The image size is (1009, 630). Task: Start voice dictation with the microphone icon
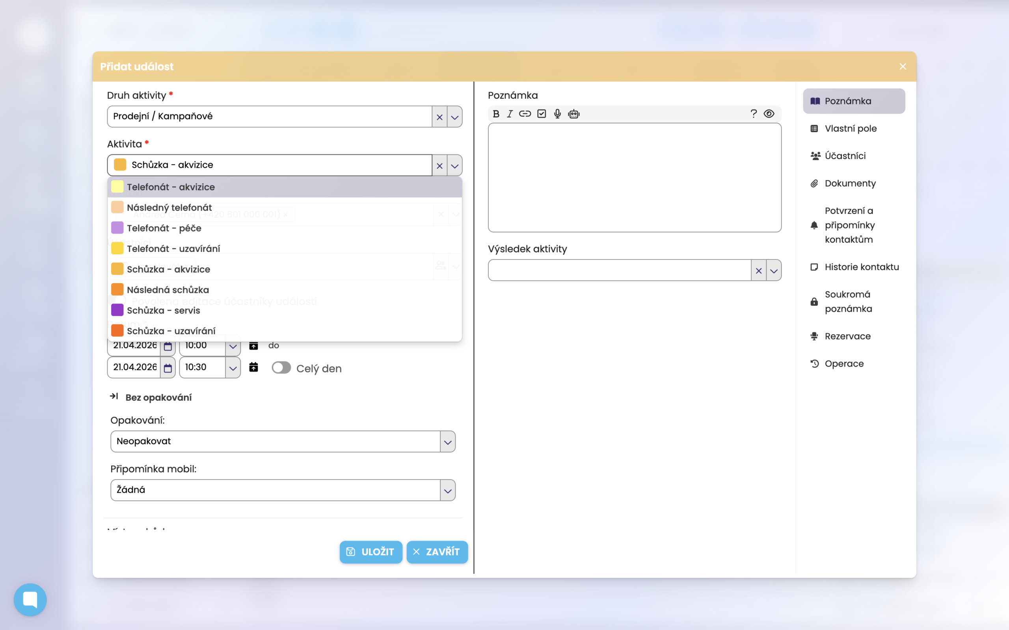(x=557, y=114)
